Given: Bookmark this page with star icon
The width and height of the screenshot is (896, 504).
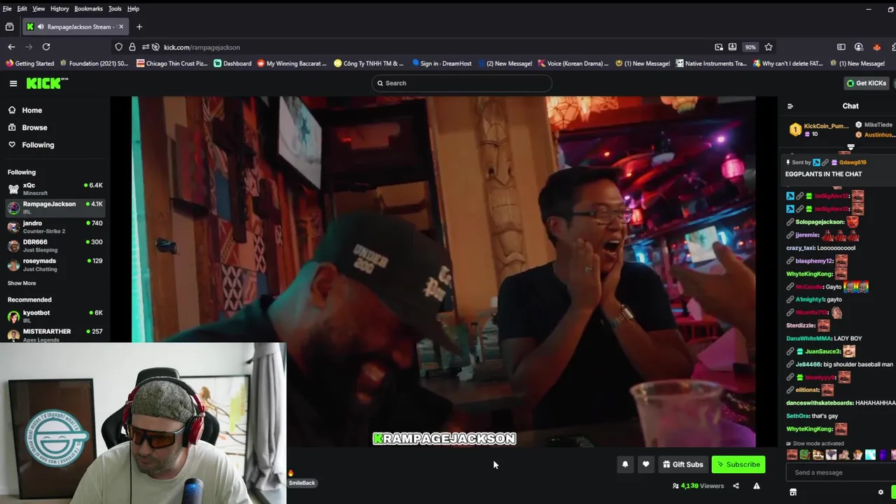Looking at the screenshot, I should coord(769,47).
